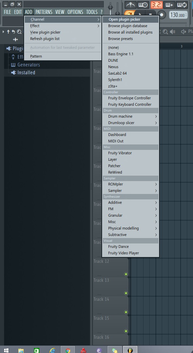The height and width of the screenshot is (353, 193).
Task: Open the VIEW menu
Action: click(x=60, y=12)
